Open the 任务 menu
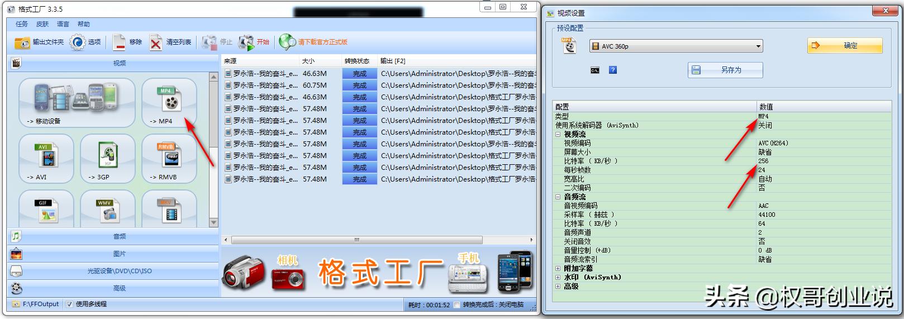This screenshot has height=319, width=904. (x=22, y=25)
